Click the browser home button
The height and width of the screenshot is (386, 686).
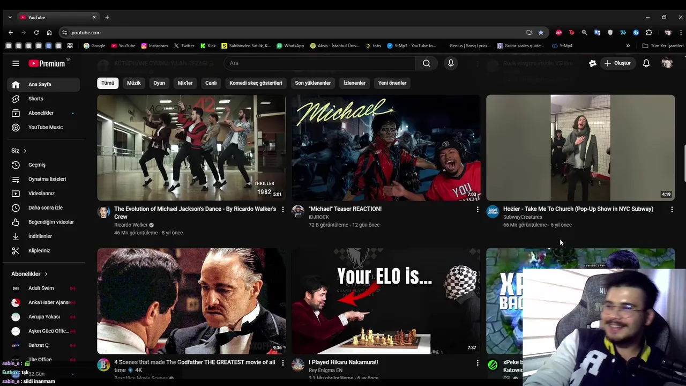[x=49, y=33]
